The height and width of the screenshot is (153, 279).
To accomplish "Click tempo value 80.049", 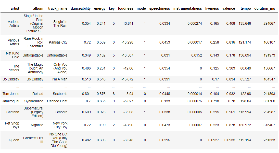I will click(x=246, y=68).
